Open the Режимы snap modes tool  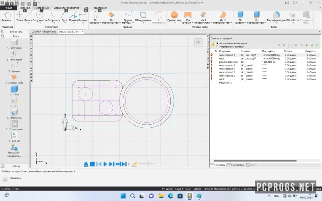(7, 16)
